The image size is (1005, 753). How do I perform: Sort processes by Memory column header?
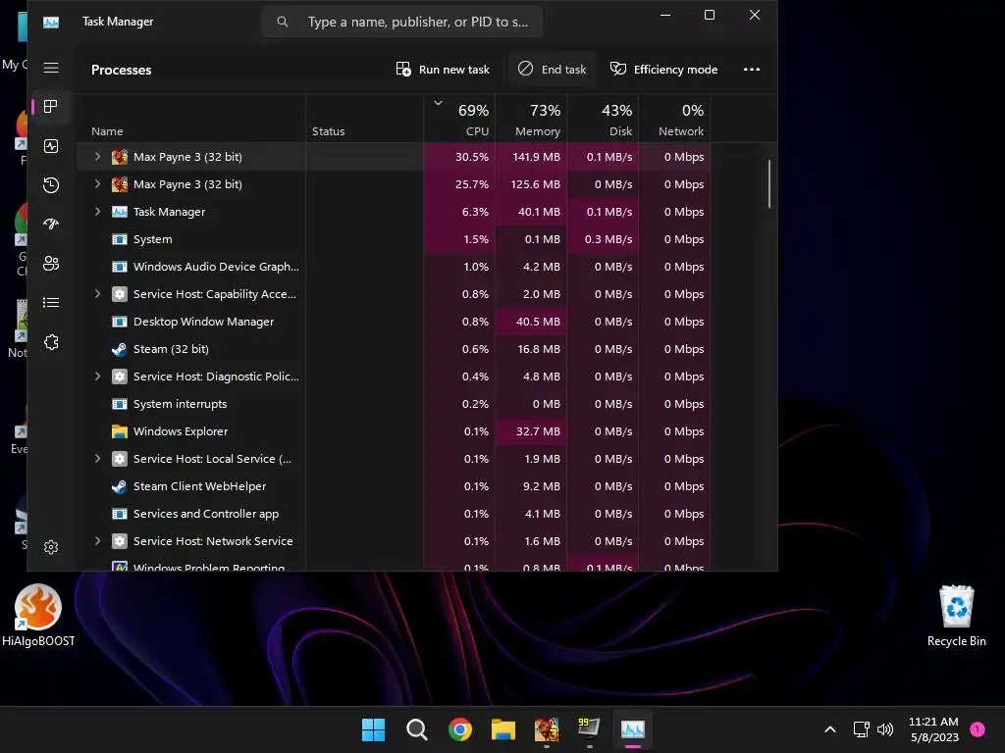(531, 118)
